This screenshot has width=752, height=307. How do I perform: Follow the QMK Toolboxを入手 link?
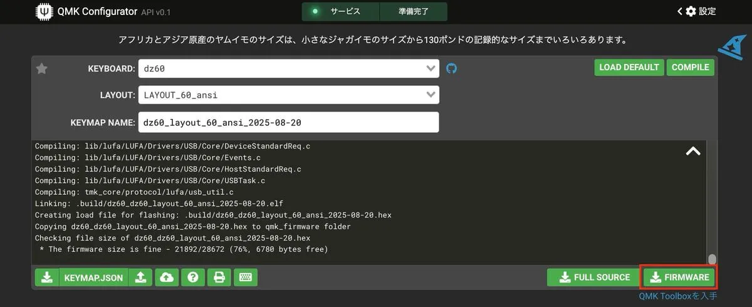(677, 296)
